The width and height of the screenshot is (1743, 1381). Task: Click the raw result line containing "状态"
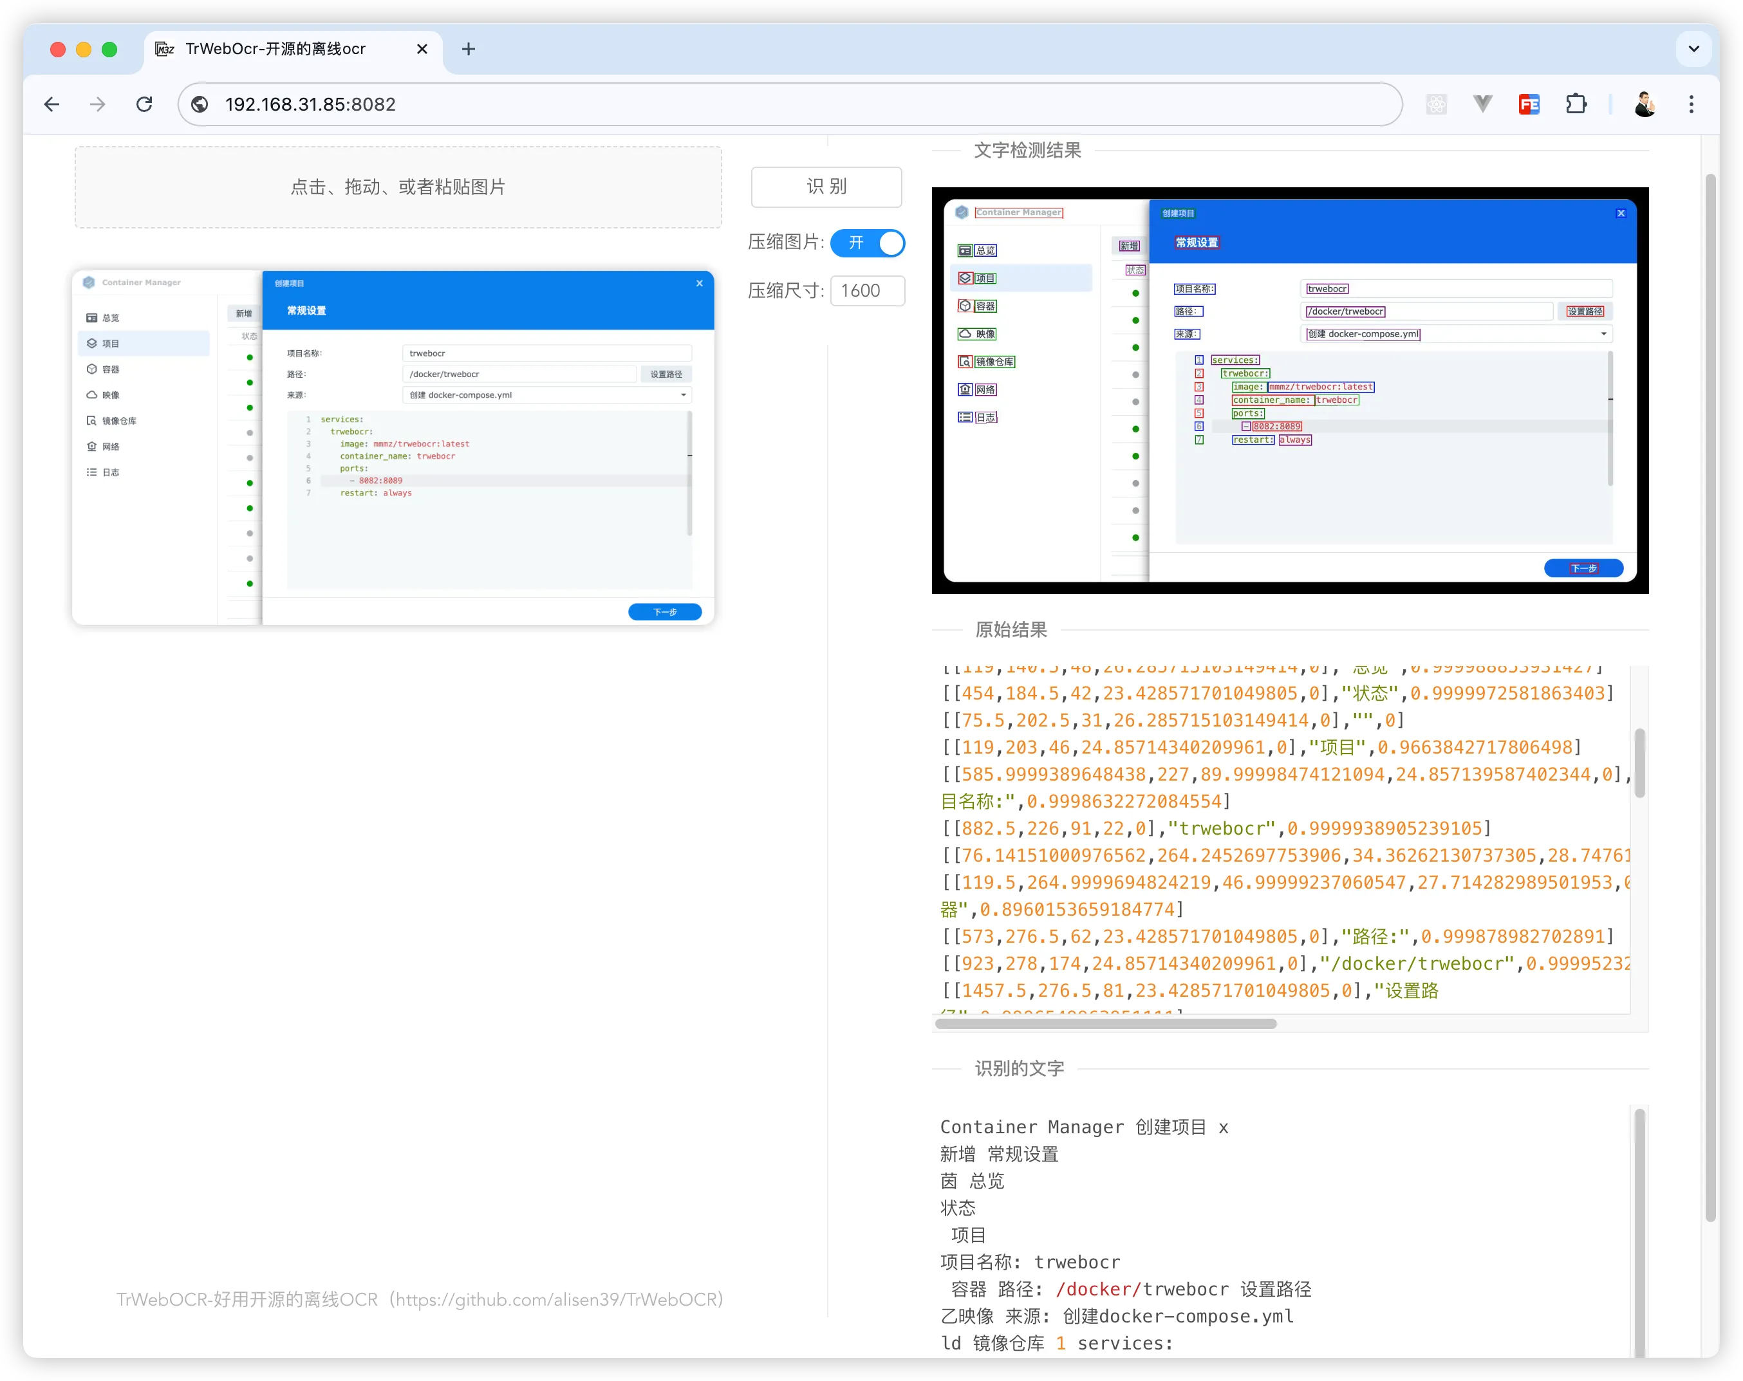pos(1278,693)
